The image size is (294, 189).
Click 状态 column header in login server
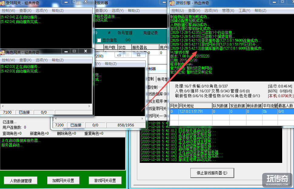pyautogui.click(x=125, y=47)
